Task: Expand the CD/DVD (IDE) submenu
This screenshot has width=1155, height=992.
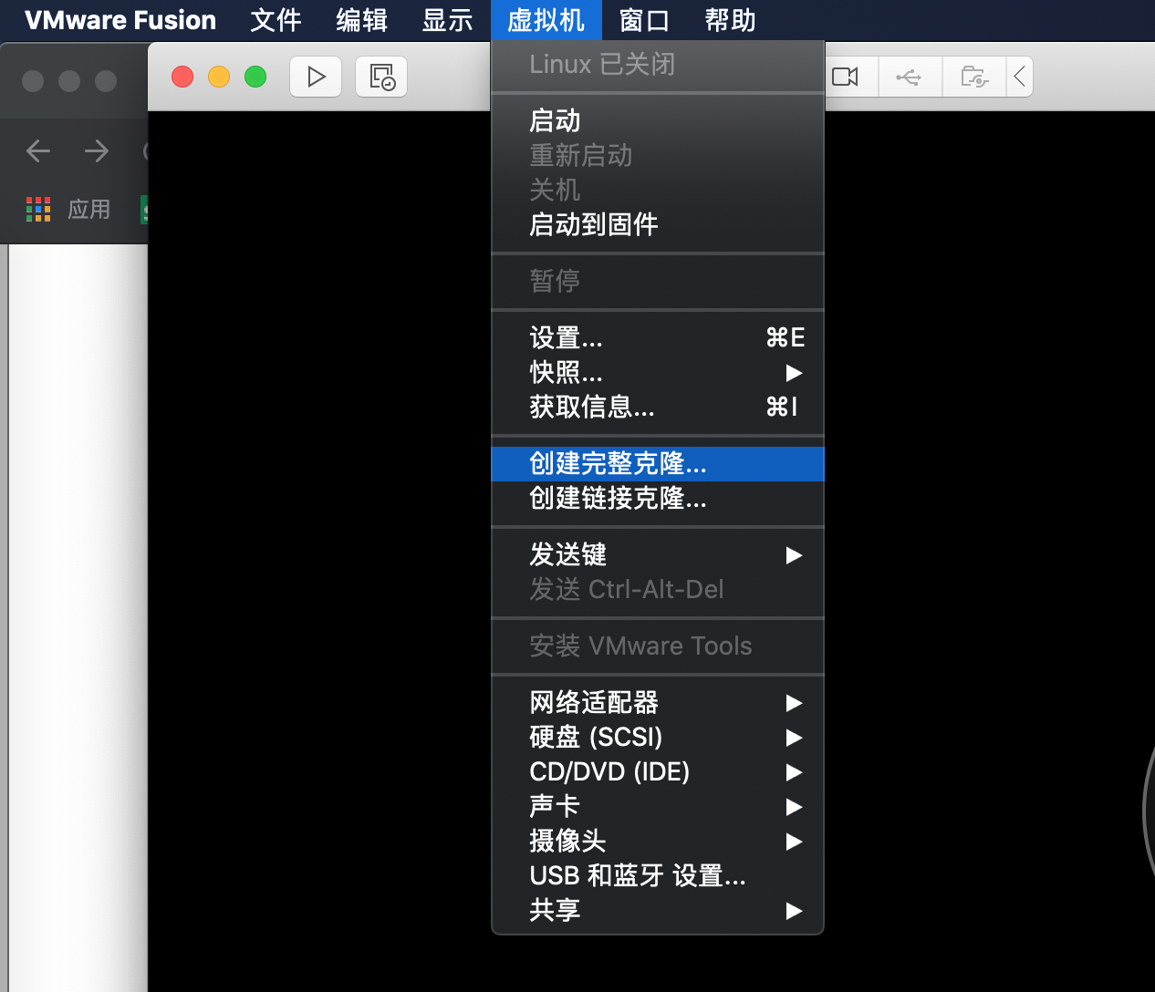Action: [658, 771]
